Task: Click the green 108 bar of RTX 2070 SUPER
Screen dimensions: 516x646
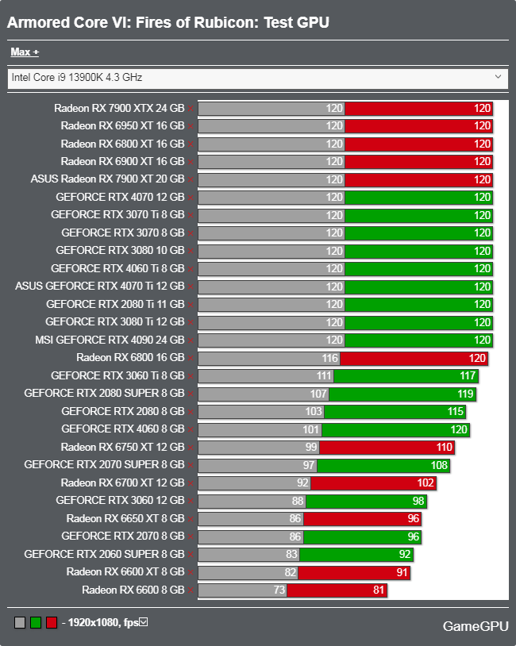Action: (x=383, y=466)
